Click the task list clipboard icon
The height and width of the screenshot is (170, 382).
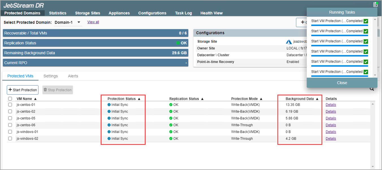pos(375,4)
